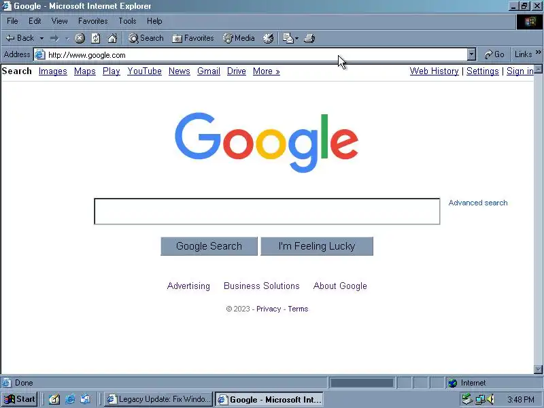The width and height of the screenshot is (544, 408).
Task: Click the Internet security zone icon
Action: click(452, 383)
